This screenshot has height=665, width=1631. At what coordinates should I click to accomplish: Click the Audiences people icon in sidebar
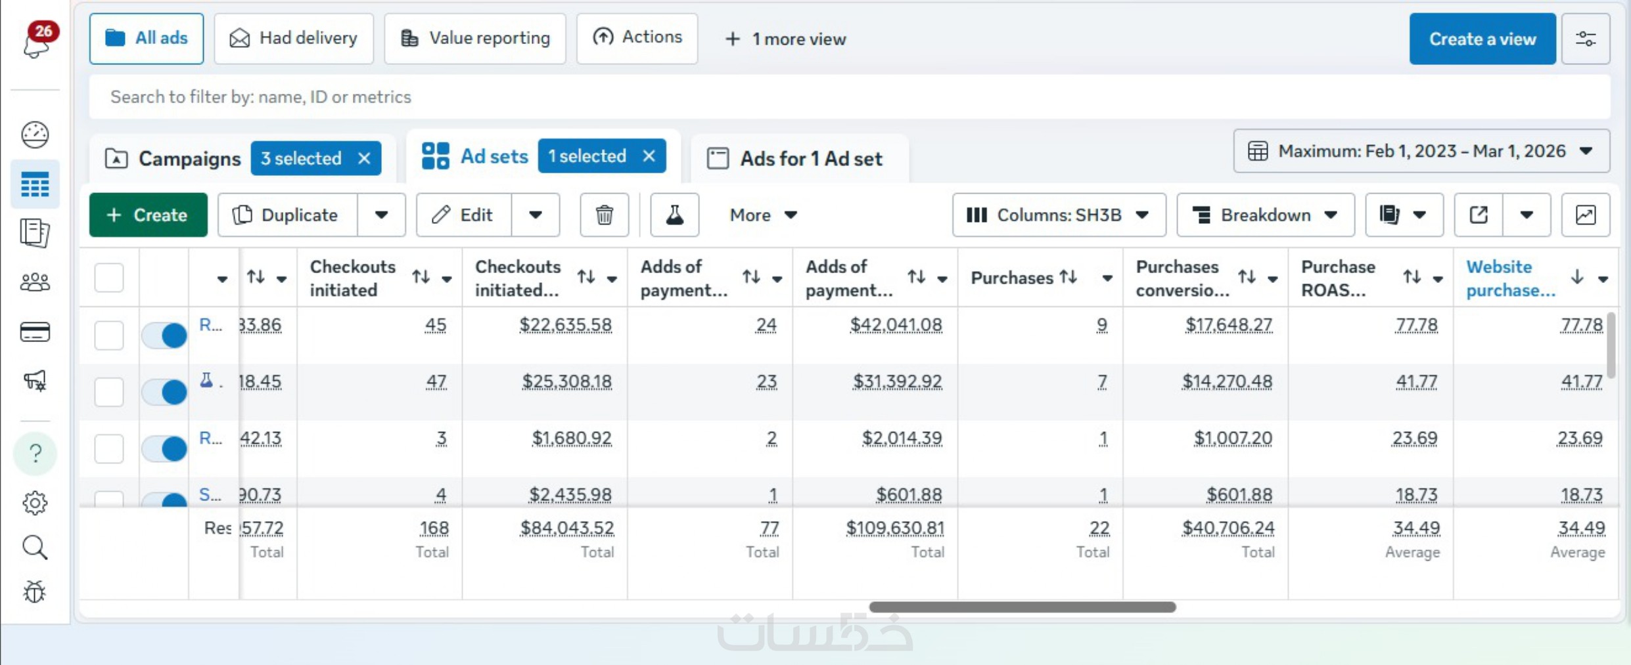pyautogui.click(x=35, y=282)
